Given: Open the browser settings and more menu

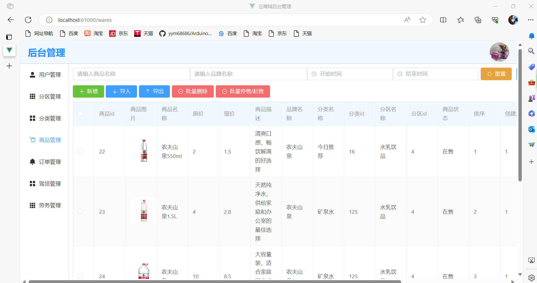Looking at the screenshot, I should [531, 20].
